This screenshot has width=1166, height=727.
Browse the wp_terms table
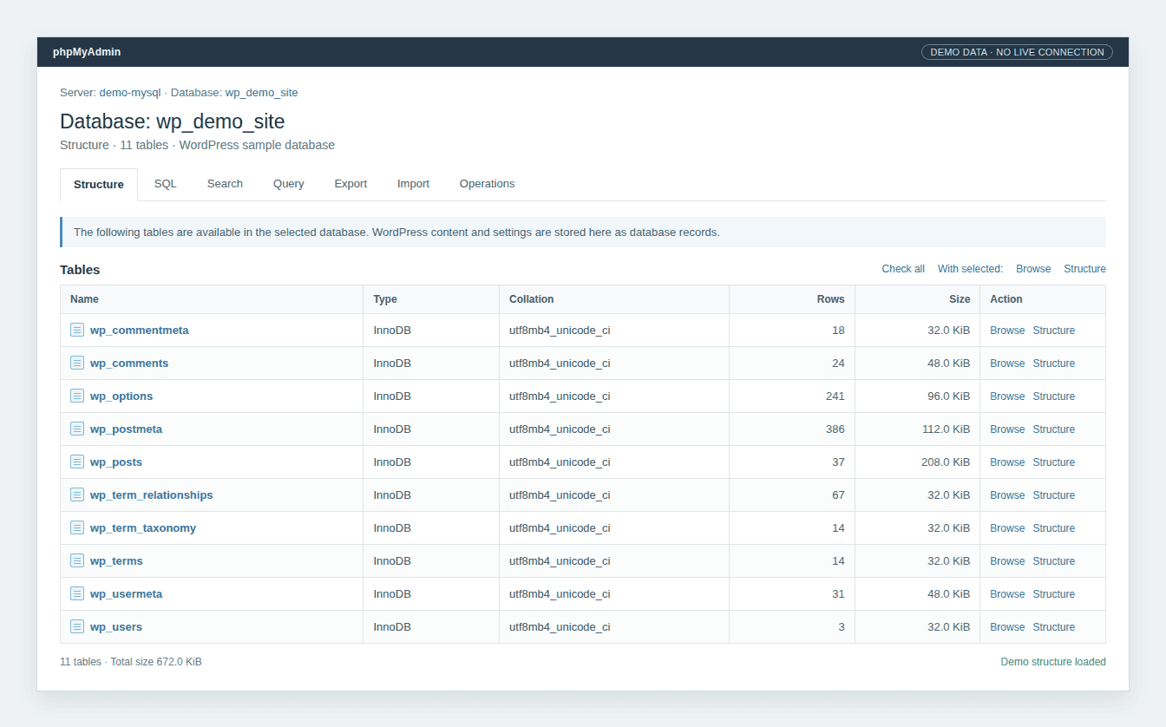(1007, 561)
